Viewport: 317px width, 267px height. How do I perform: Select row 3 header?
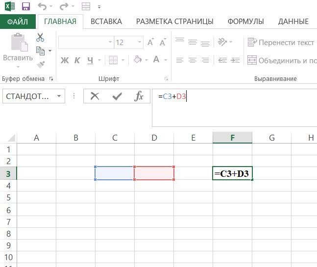(8, 173)
